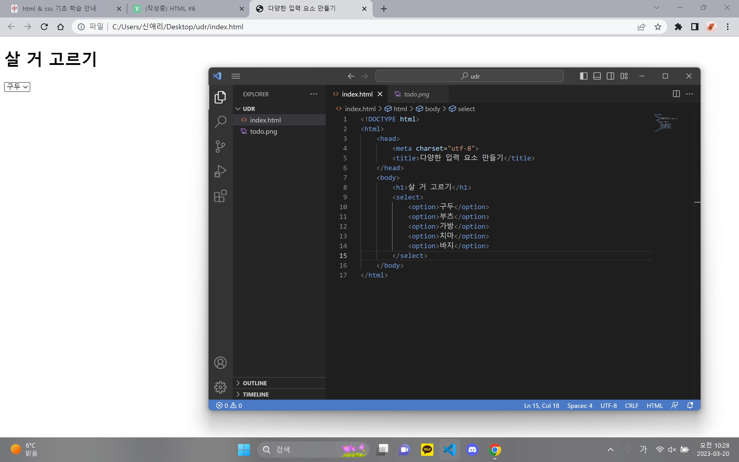This screenshot has height=462, width=739.
Task: Click the VS Code command center search field
Action: [469, 76]
